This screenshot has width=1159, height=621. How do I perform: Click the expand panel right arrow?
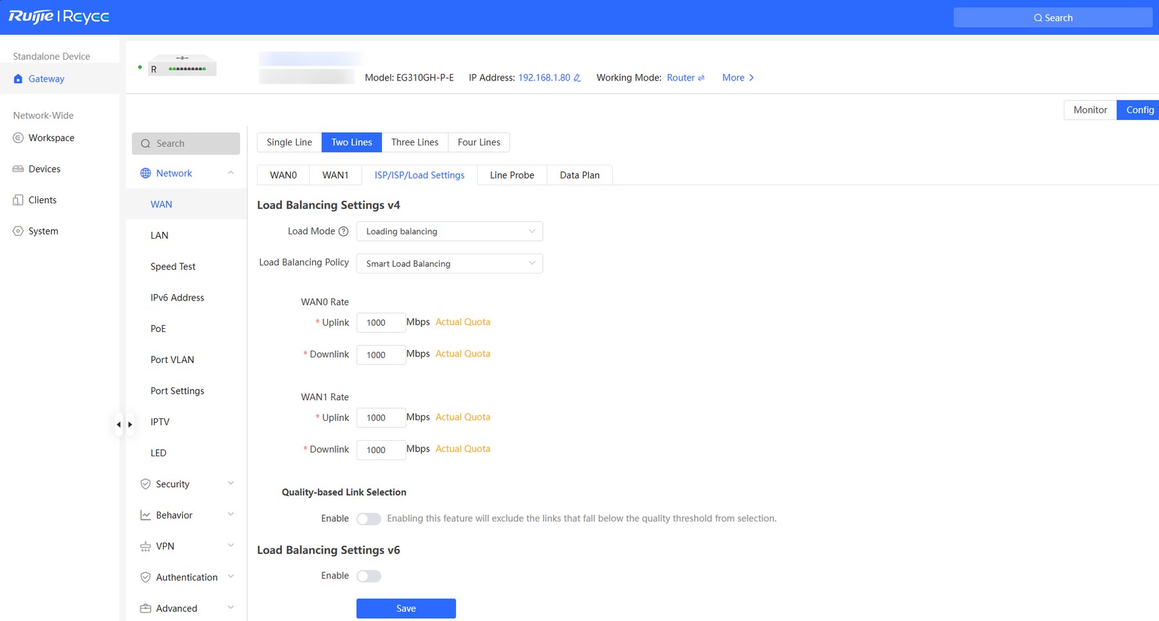point(130,425)
